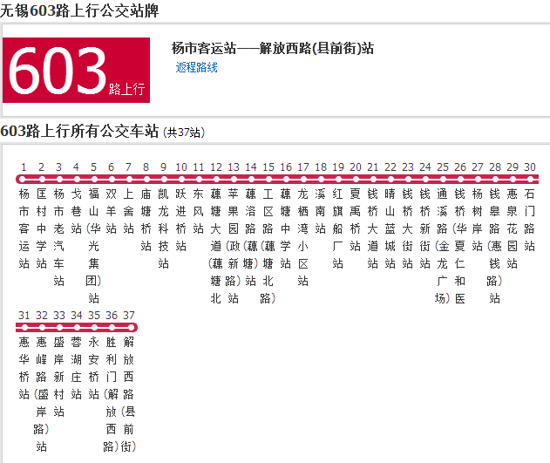
Task: Select the route title 杨市客运站—解放西路(县前街)站
Action: tap(273, 49)
